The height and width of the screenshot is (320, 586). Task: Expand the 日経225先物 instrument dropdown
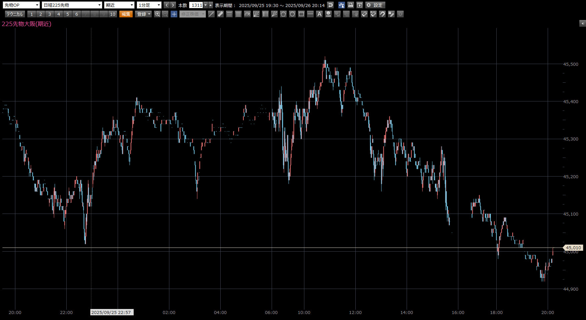click(72, 5)
